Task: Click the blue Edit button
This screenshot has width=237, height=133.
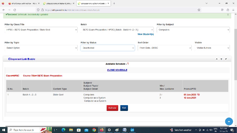Action: click(x=124, y=108)
